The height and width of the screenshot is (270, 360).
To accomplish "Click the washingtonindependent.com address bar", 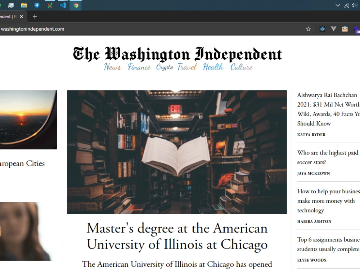I will (33, 29).
